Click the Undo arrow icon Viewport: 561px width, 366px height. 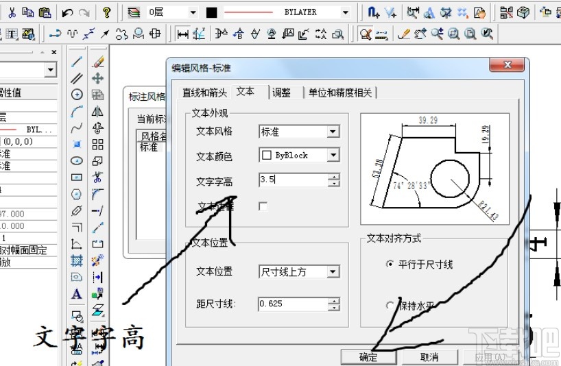tap(68, 13)
